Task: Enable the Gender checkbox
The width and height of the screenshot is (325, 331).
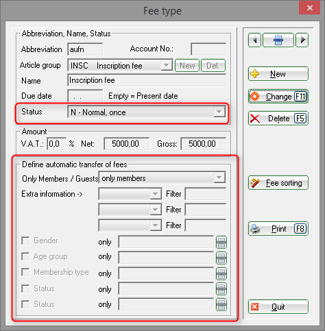Action: pyautogui.click(x=25, y=241)
